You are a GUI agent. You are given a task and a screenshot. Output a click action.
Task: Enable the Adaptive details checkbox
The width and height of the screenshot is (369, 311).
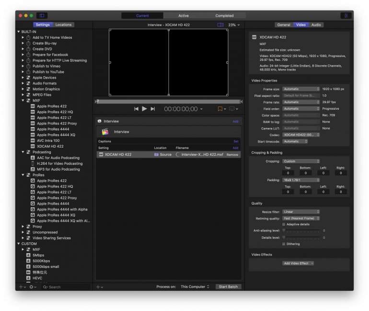(284, 224)
